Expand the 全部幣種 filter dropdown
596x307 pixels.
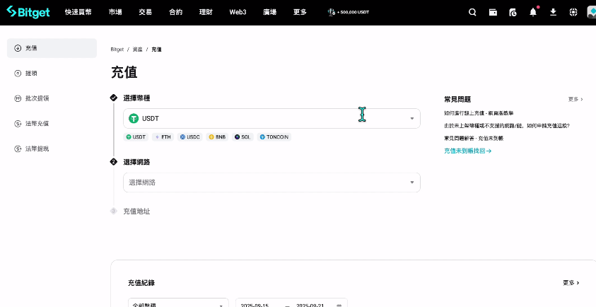[x=177, y=304]
